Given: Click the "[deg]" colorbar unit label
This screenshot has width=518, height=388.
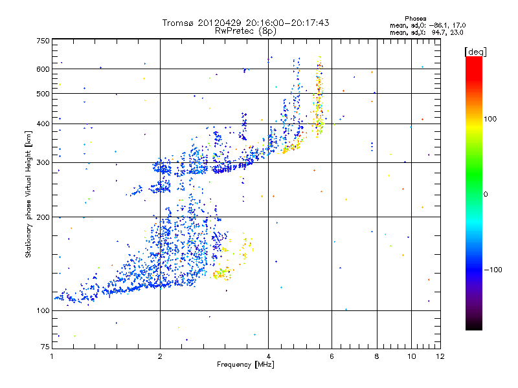Looking at the screenshot, I should (x=476, y=52).
